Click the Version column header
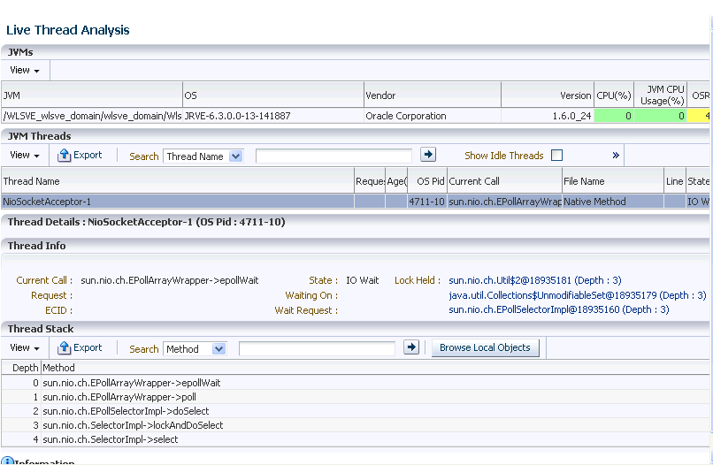 coord(548,95)
